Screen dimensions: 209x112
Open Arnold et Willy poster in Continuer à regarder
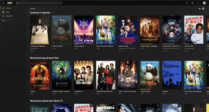194,30
